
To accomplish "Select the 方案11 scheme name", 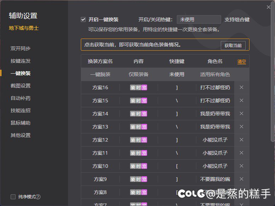I will pyautogui.click(x=100, y=153).
